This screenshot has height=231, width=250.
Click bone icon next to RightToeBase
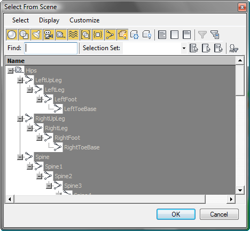point(58,147)
